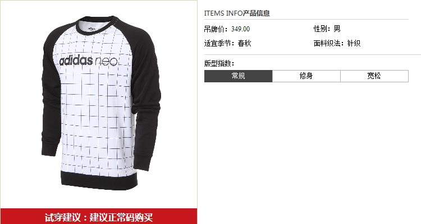Click the red 试穿建议 banner
This screenshot has width=421, height=224.
point(99,216)
